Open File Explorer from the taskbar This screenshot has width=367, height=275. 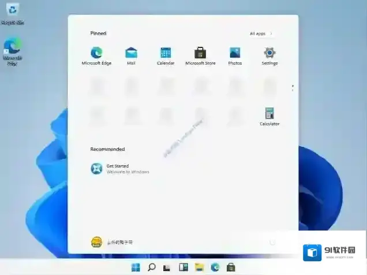tap(200, 267)
